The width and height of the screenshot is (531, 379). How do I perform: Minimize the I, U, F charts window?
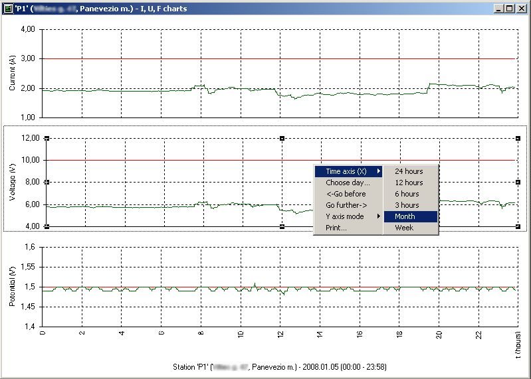(x=498, y=9)
